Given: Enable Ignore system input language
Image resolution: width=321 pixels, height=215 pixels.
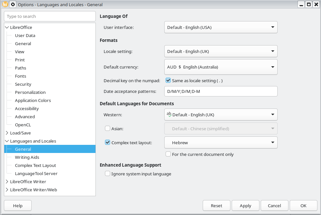Looking at the screenshot, I should click(108, 174).
